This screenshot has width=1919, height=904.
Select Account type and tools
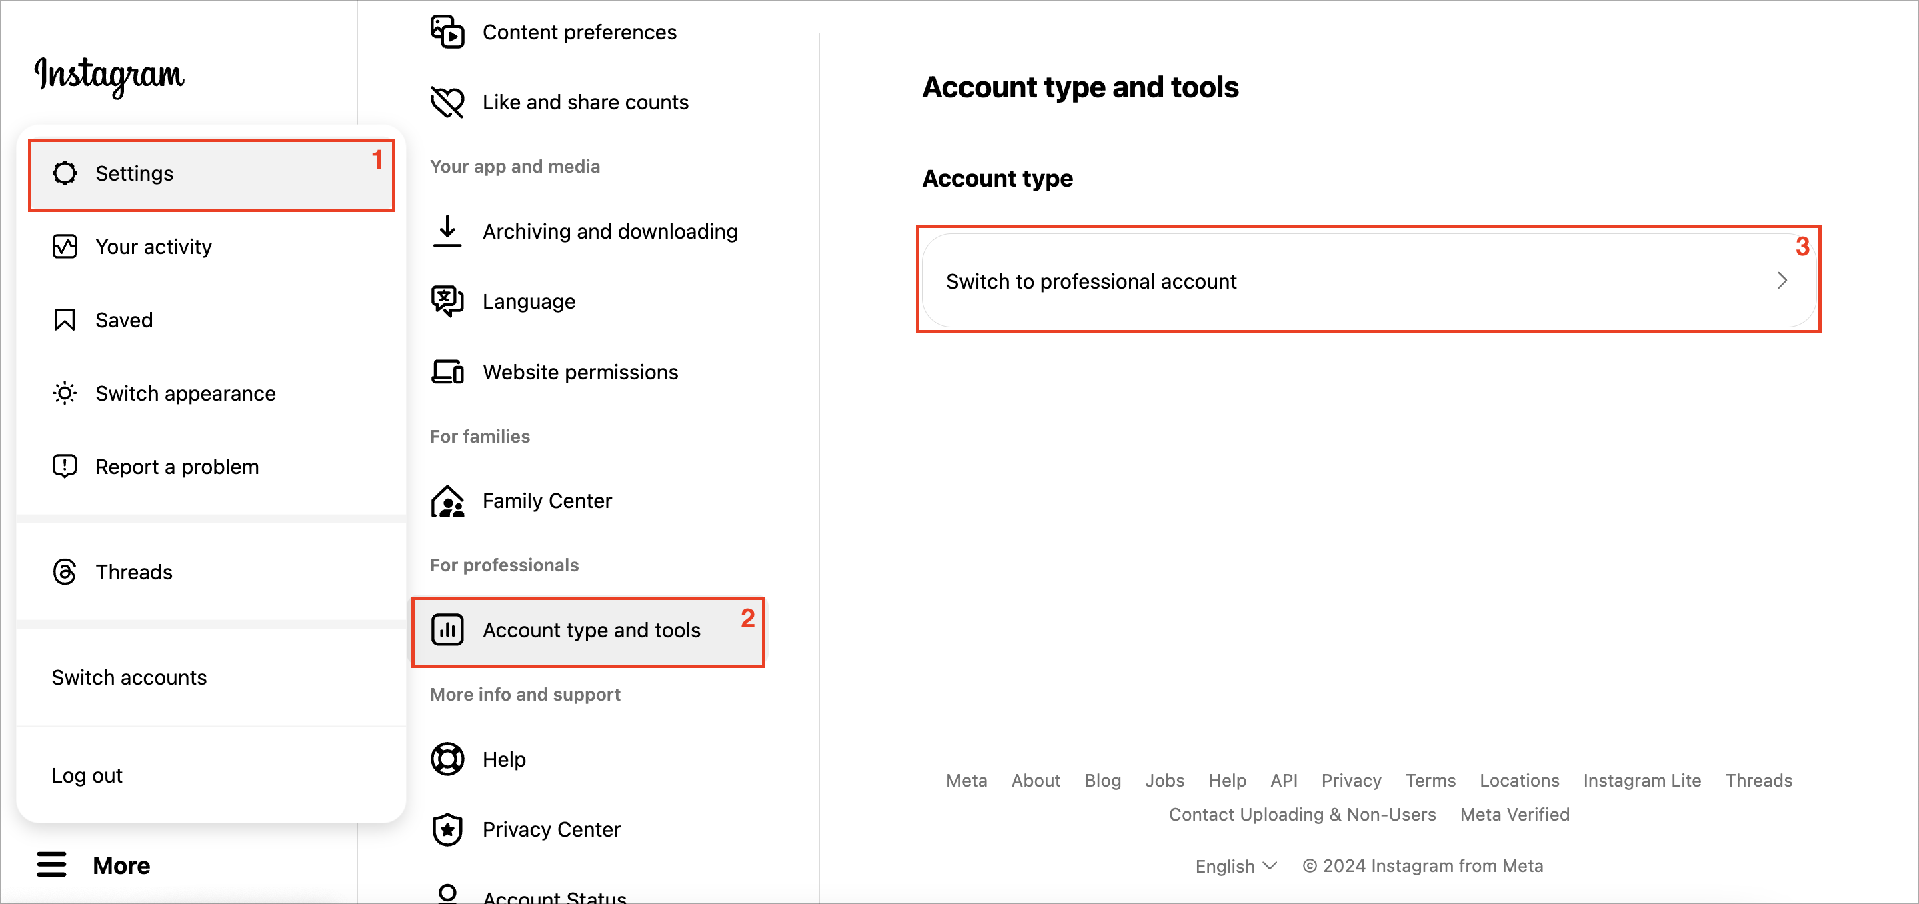click(589, 630)
